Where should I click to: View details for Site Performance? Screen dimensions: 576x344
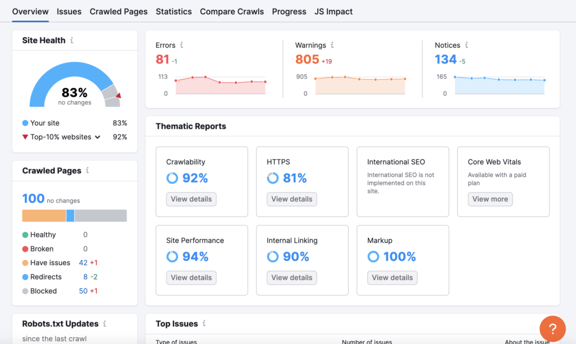191,278
